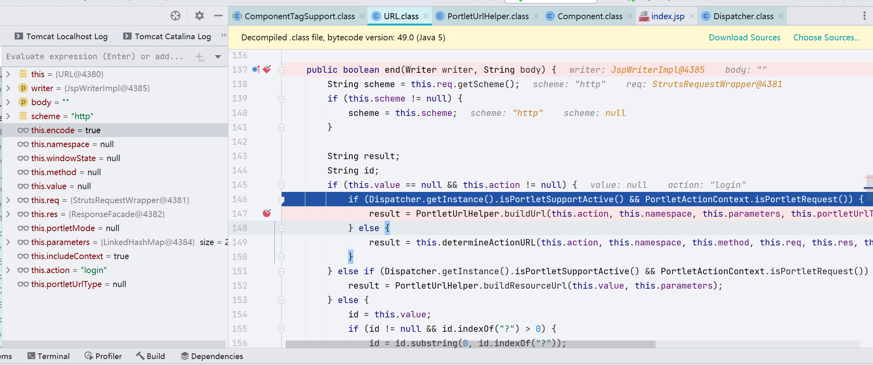Screen dimensions: 873x365
Task: Expand the this.req variable node
Action: (x=8, y=200)
